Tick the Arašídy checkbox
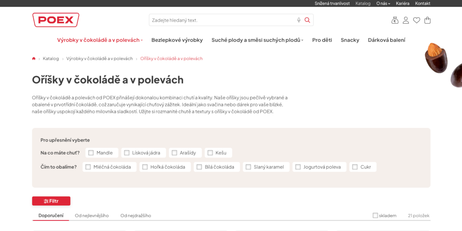462x231 pixels. (174, 153)
